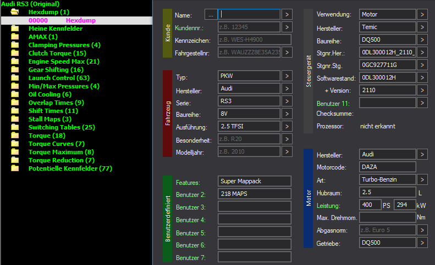Viewport: 435px width, 265px height.
Task: Open the Launch Control (63) folder label
Action: click(59, 78)
